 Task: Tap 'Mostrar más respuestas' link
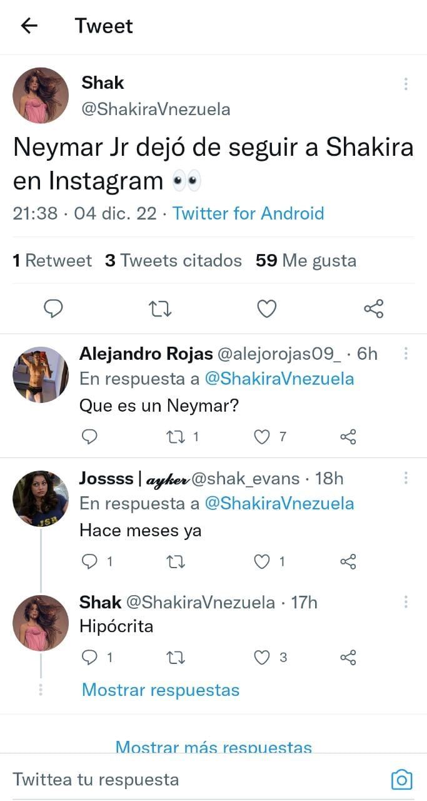pos(213,747)
